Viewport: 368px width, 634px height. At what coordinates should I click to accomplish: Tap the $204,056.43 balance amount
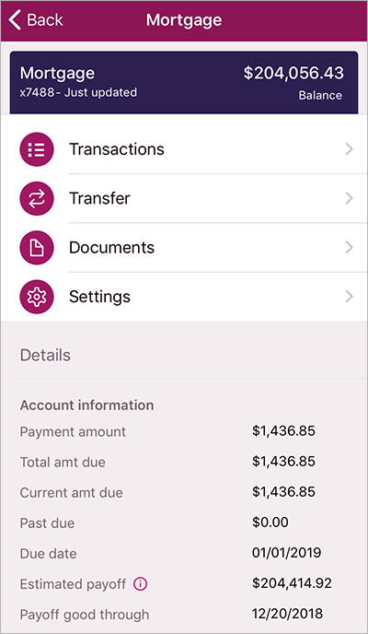293,73
